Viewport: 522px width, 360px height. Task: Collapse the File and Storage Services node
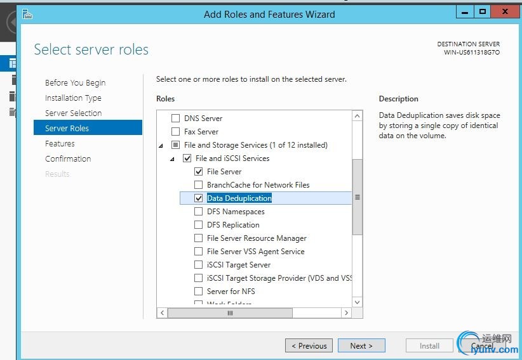tap(161, 146)
